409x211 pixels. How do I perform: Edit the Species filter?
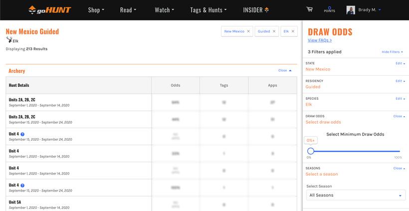(x=400, y=99)
